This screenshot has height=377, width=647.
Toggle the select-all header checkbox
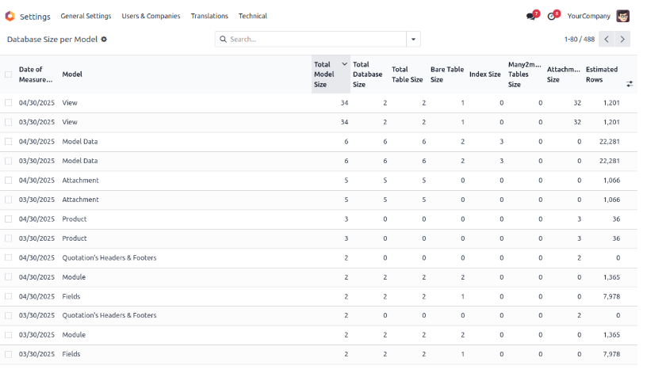coord(9,74)
